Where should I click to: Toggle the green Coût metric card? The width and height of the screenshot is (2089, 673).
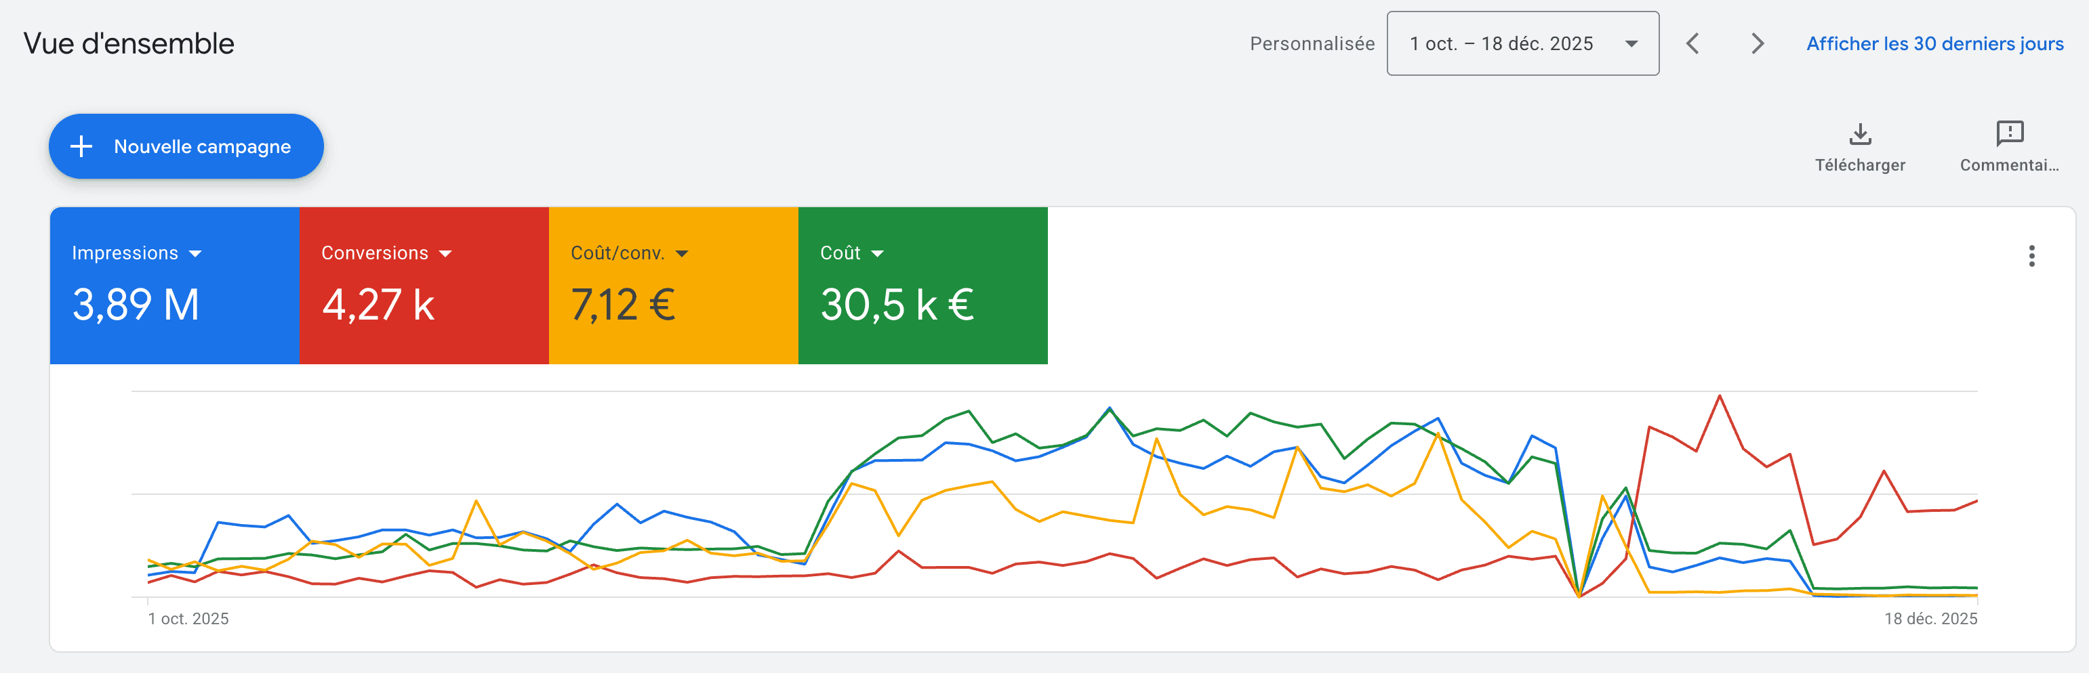coord(923,285)
